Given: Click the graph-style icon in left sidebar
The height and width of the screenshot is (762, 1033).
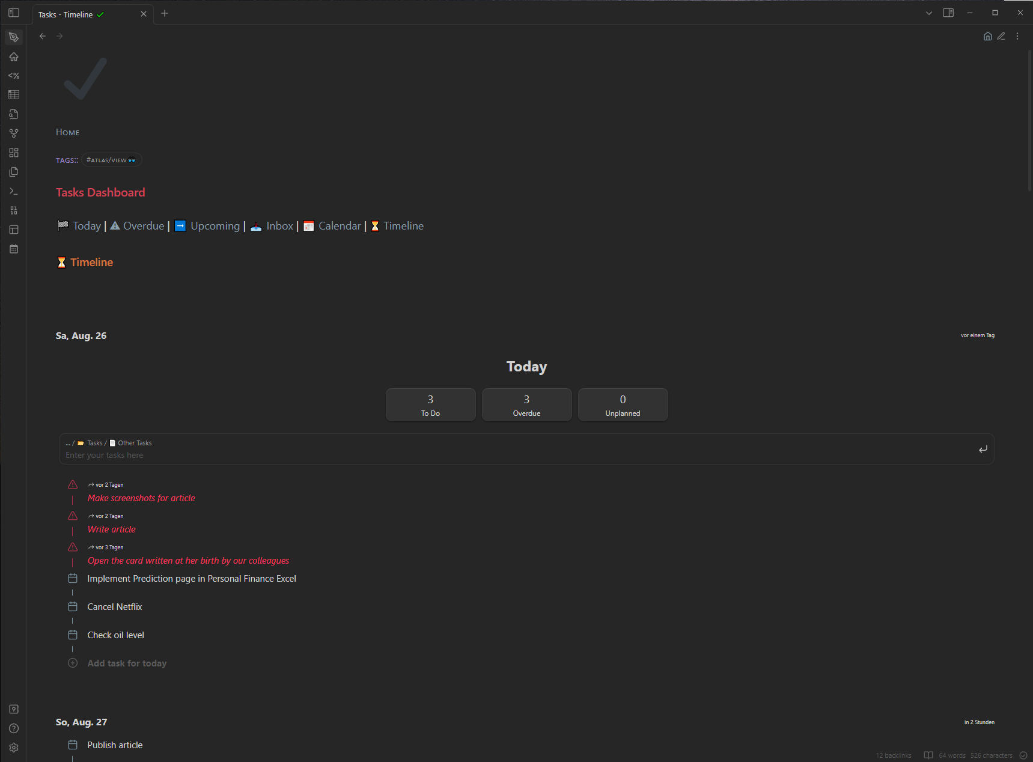Looking at the screenshot, I should tap(13, 133).
